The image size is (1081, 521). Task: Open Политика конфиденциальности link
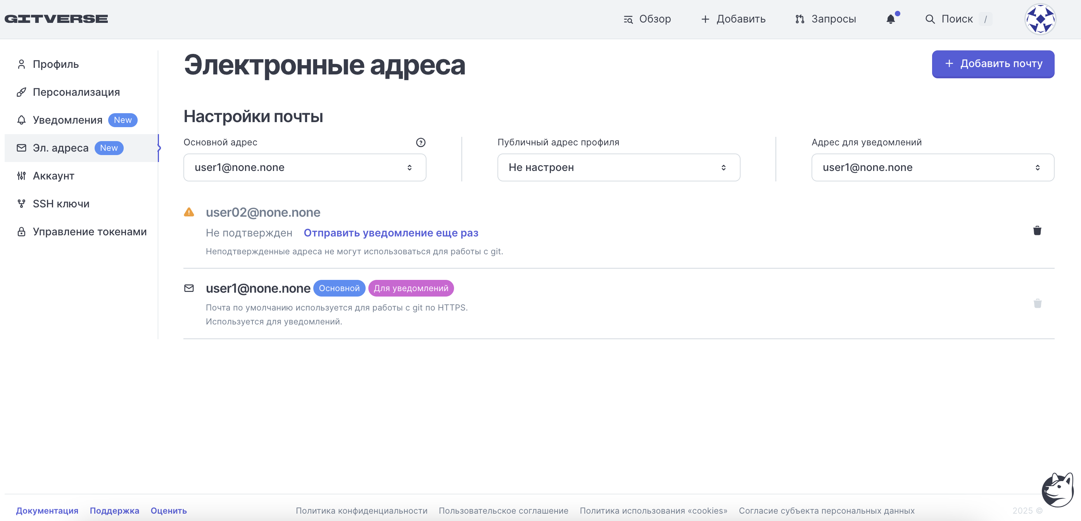click(361, 511)
